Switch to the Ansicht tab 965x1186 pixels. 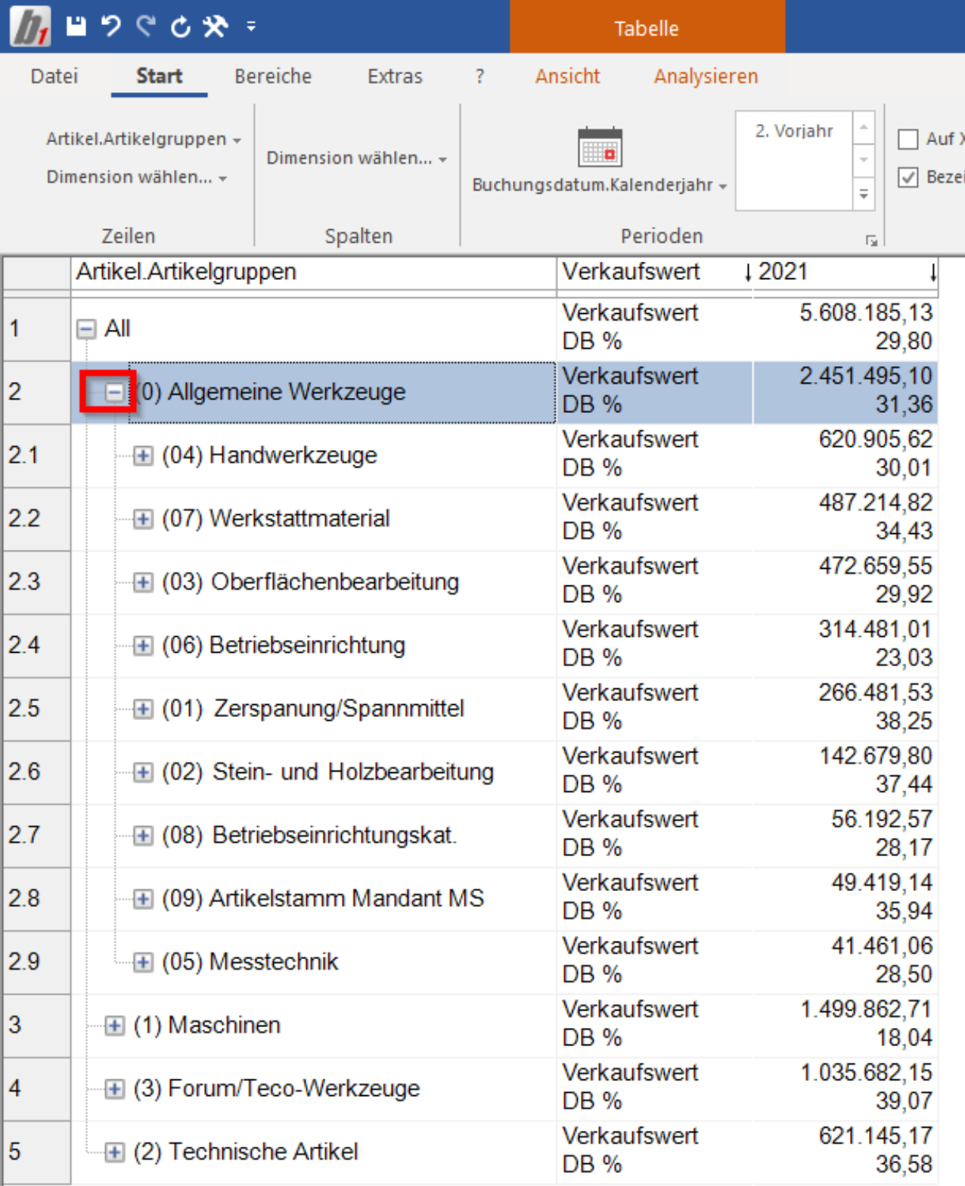567,76
